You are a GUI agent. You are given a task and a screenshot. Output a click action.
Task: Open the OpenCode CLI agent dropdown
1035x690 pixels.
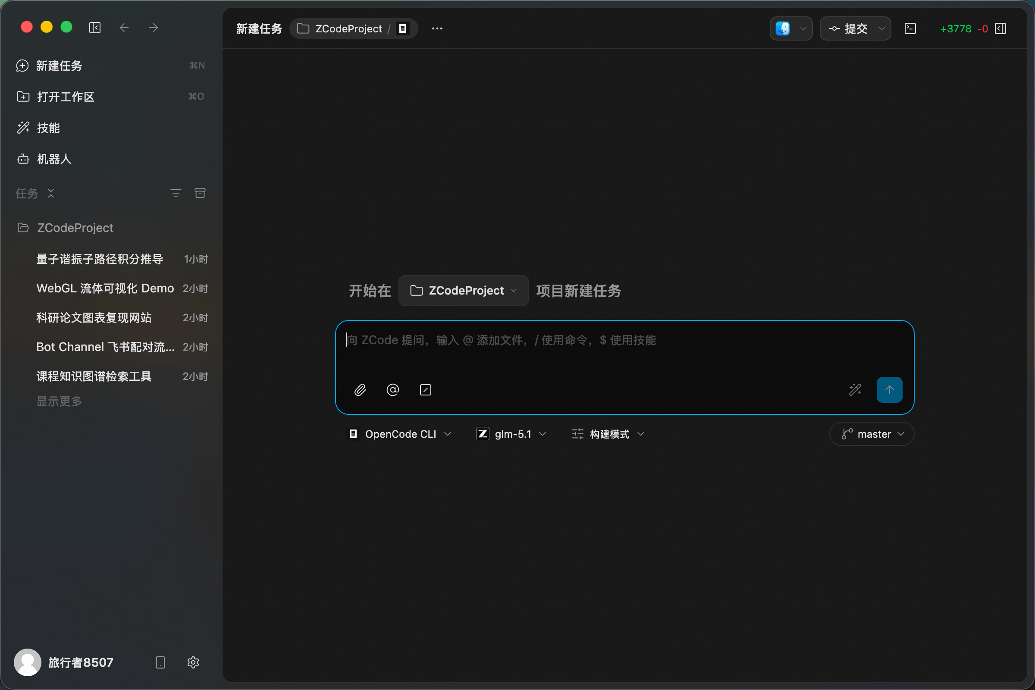pyautogui.click(x=400, y=434)
